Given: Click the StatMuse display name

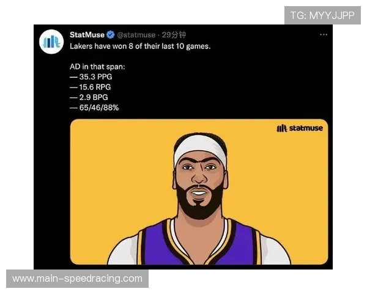Looking at the screenshot, I should pos(87,35).
